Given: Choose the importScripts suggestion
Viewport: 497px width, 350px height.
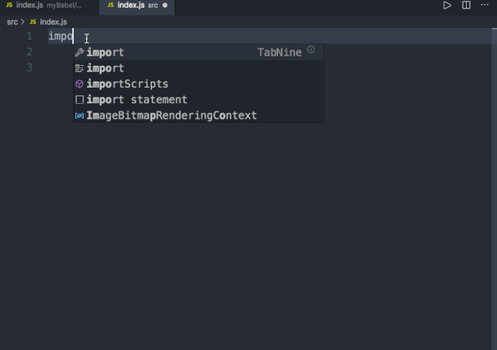Looking at the screenshot, I should (x=127, y=84).
